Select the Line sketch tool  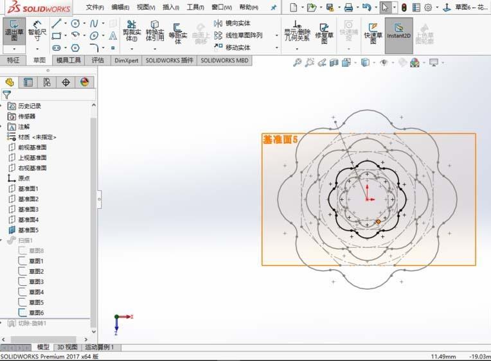point(57,23)
